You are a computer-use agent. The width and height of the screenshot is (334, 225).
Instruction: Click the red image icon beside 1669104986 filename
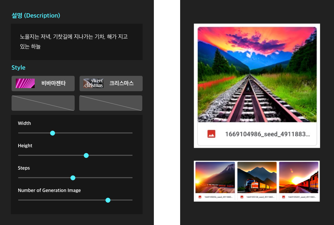point(211,134)
